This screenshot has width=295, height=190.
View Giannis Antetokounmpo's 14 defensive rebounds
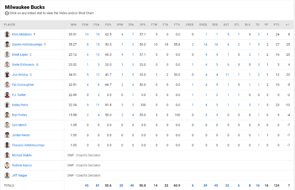point(205,45)
